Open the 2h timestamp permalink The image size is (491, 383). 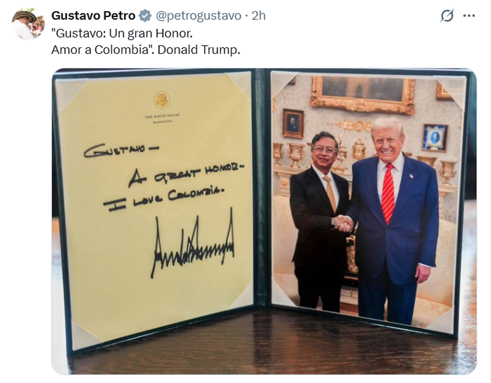[x=259, y=16]
